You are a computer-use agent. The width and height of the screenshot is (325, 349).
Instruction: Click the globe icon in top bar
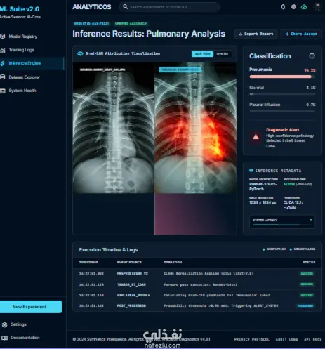pyautogui.click(x=293, y=7)
